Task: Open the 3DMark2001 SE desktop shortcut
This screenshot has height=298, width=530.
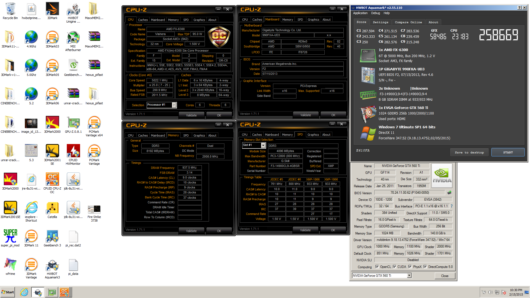Action: click(x=52, y=155)
